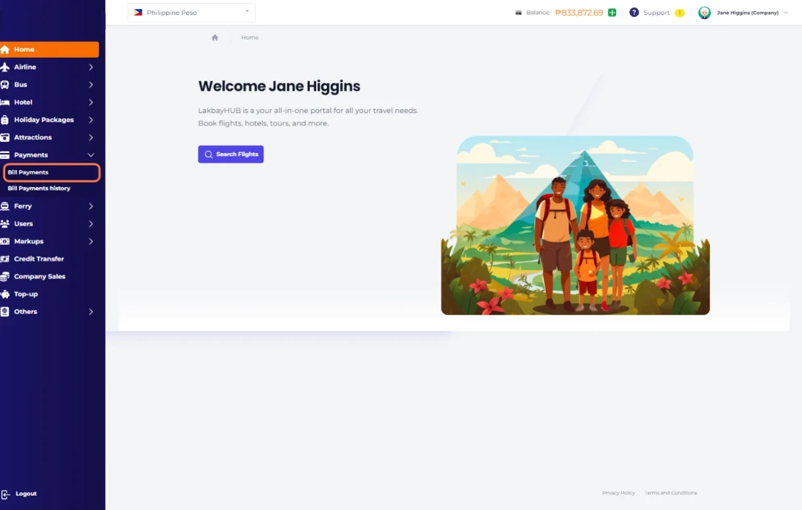This screenshot has width=802, height=510.
Task: Collapse the Payments menu chevron
Action: pyautogui.click(x=91, y=155)
